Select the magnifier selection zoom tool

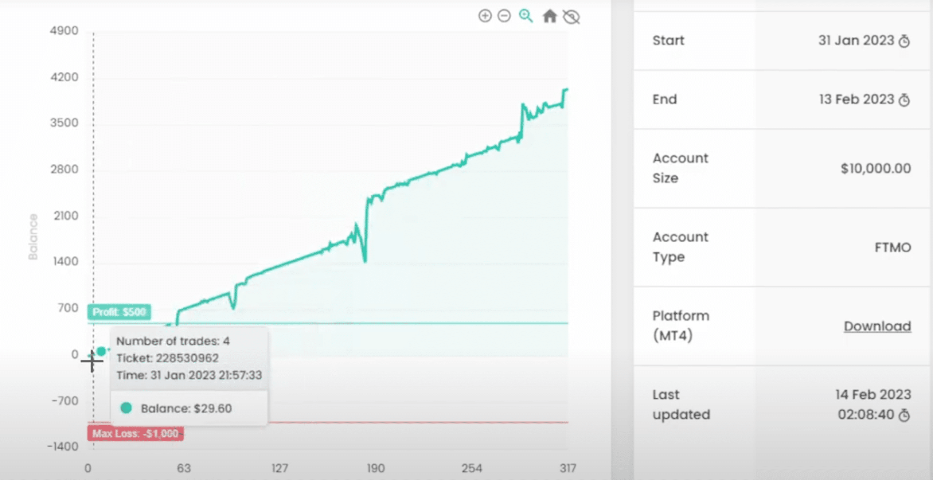pyautogui.click(x=526, y=16)
